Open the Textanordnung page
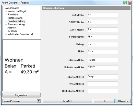This screenshot has height=106, width=133. point(15,18)
